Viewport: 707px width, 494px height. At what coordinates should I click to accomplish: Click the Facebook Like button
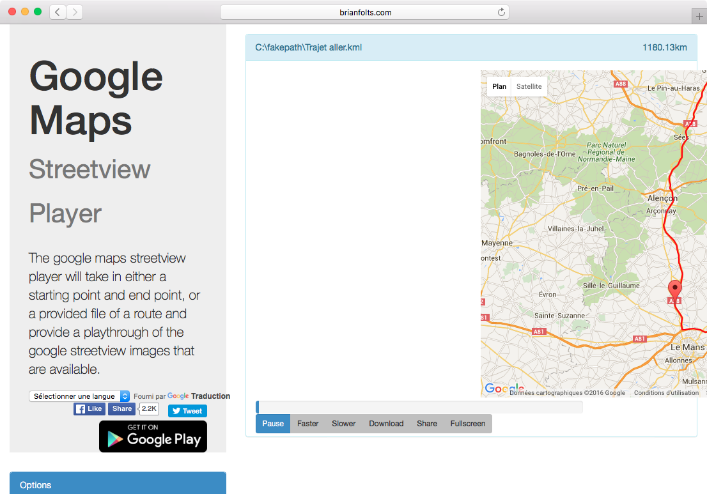pos(89,409)
